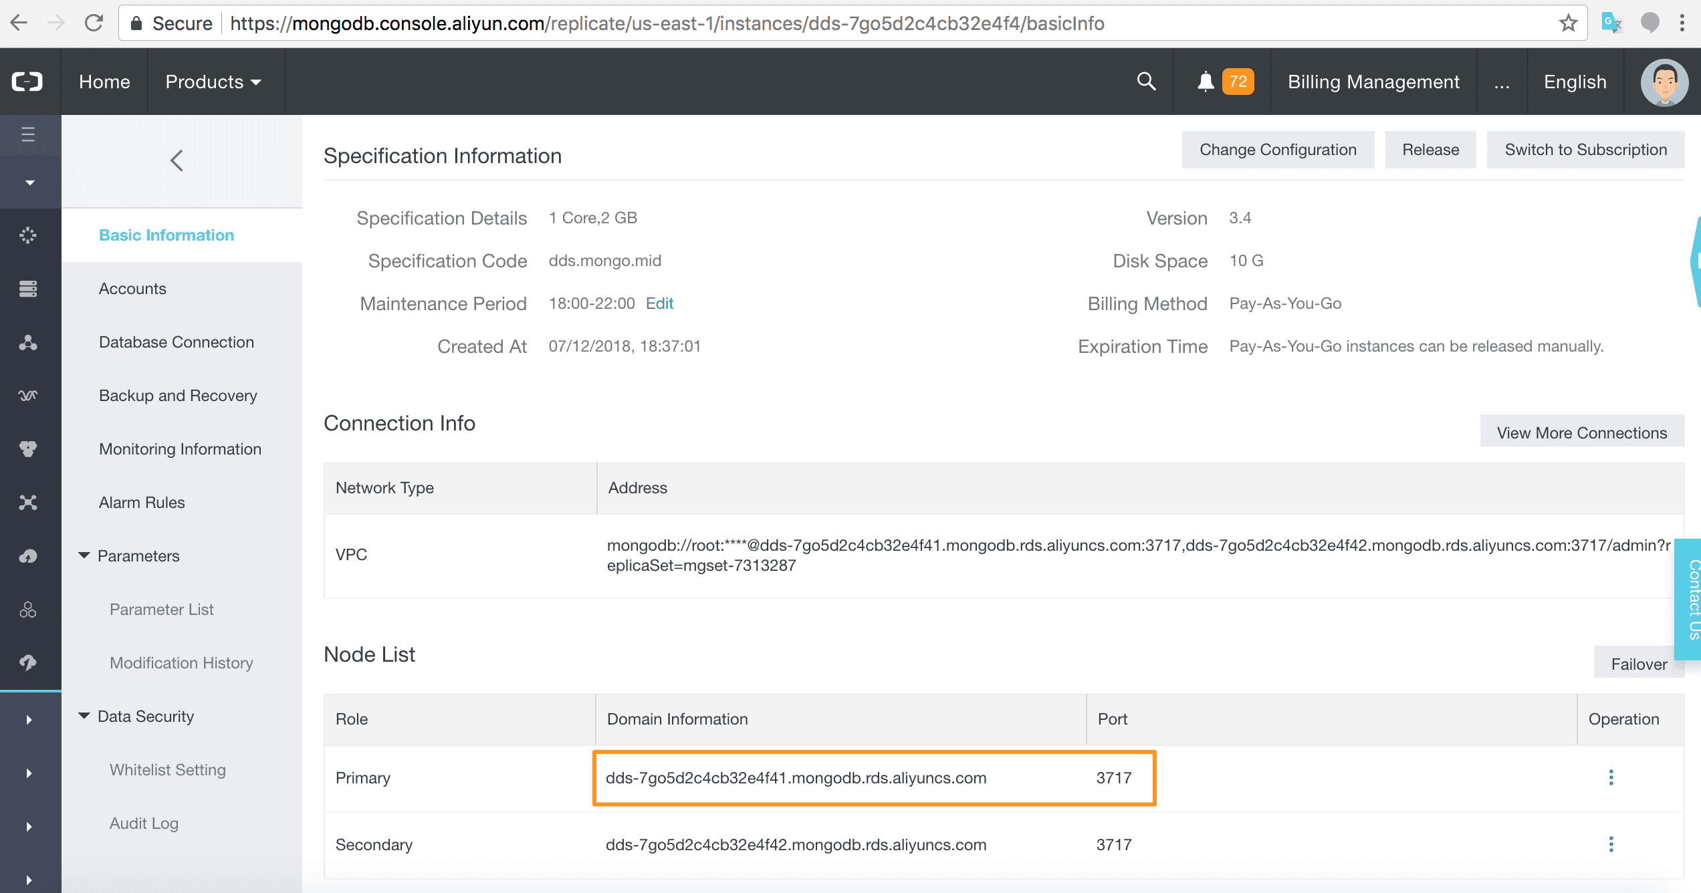Screen dimensions: 1701x893
Task: Expand the bottom collapsed sidebar group arrow
Action: click(x=29, y=880)
